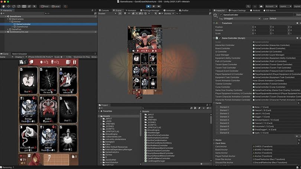301x169 pixels.
Task: Collapse the GameScene hierarchy root
Action: [x=5, y=16]
